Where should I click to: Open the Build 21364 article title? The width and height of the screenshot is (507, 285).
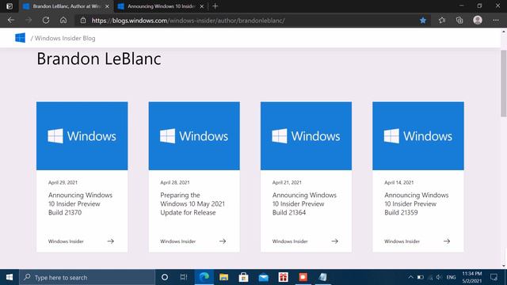tap(304, 204)
